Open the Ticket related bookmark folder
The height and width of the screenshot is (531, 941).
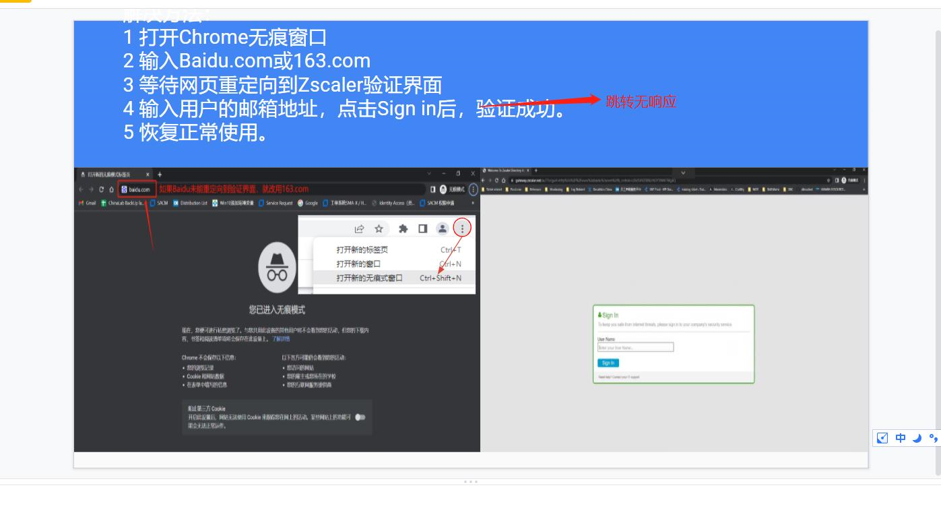pos(492,189)
